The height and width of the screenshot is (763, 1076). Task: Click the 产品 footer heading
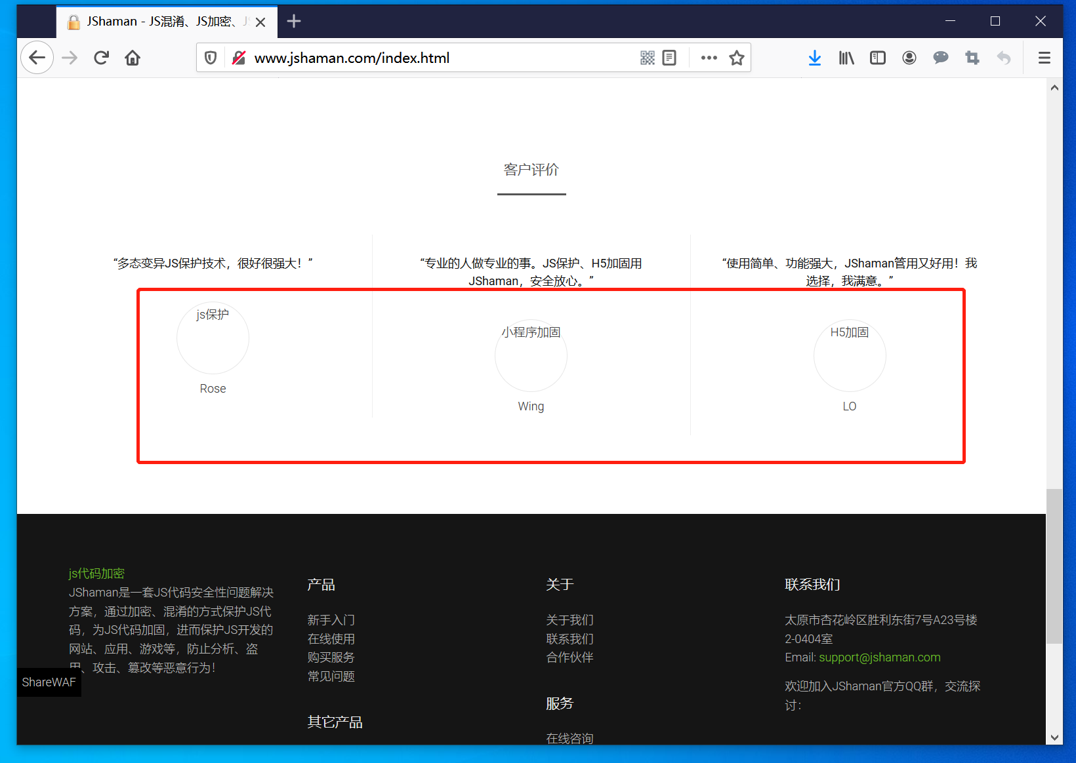(321, 585)
